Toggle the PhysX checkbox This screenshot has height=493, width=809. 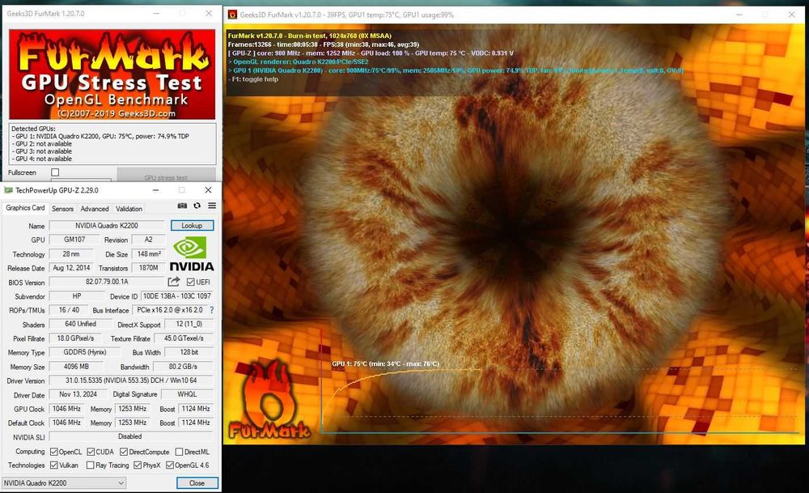(138, 465)
